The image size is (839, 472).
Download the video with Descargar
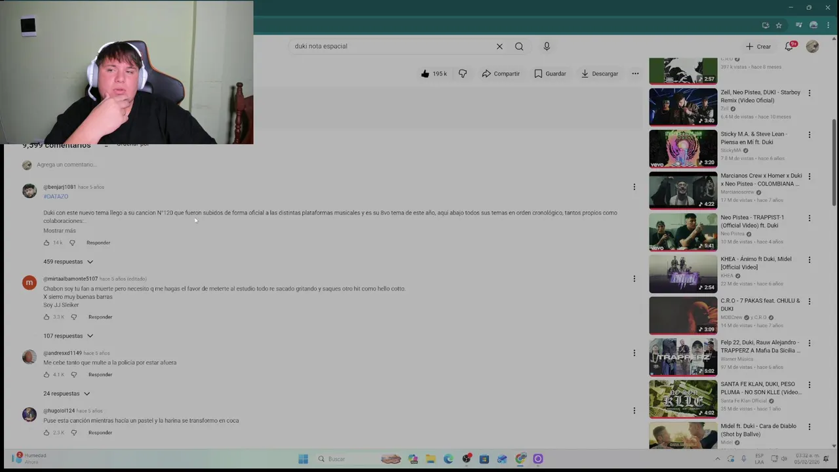point(599,73)
